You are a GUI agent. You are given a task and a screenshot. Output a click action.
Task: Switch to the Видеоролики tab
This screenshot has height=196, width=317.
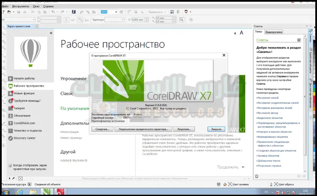274,32
